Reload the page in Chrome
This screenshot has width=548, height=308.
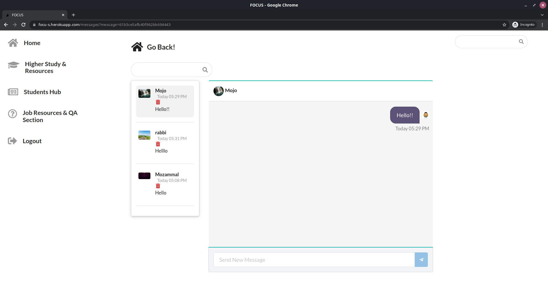coord(23,25)
